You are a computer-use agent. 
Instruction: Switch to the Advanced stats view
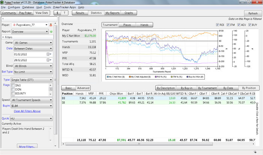(83, 88)
